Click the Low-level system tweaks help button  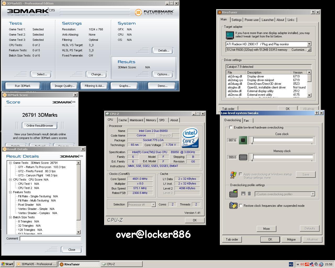tap(317, 113)
